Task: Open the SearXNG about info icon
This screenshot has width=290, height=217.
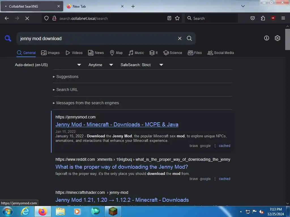Action: coord(266,38)
